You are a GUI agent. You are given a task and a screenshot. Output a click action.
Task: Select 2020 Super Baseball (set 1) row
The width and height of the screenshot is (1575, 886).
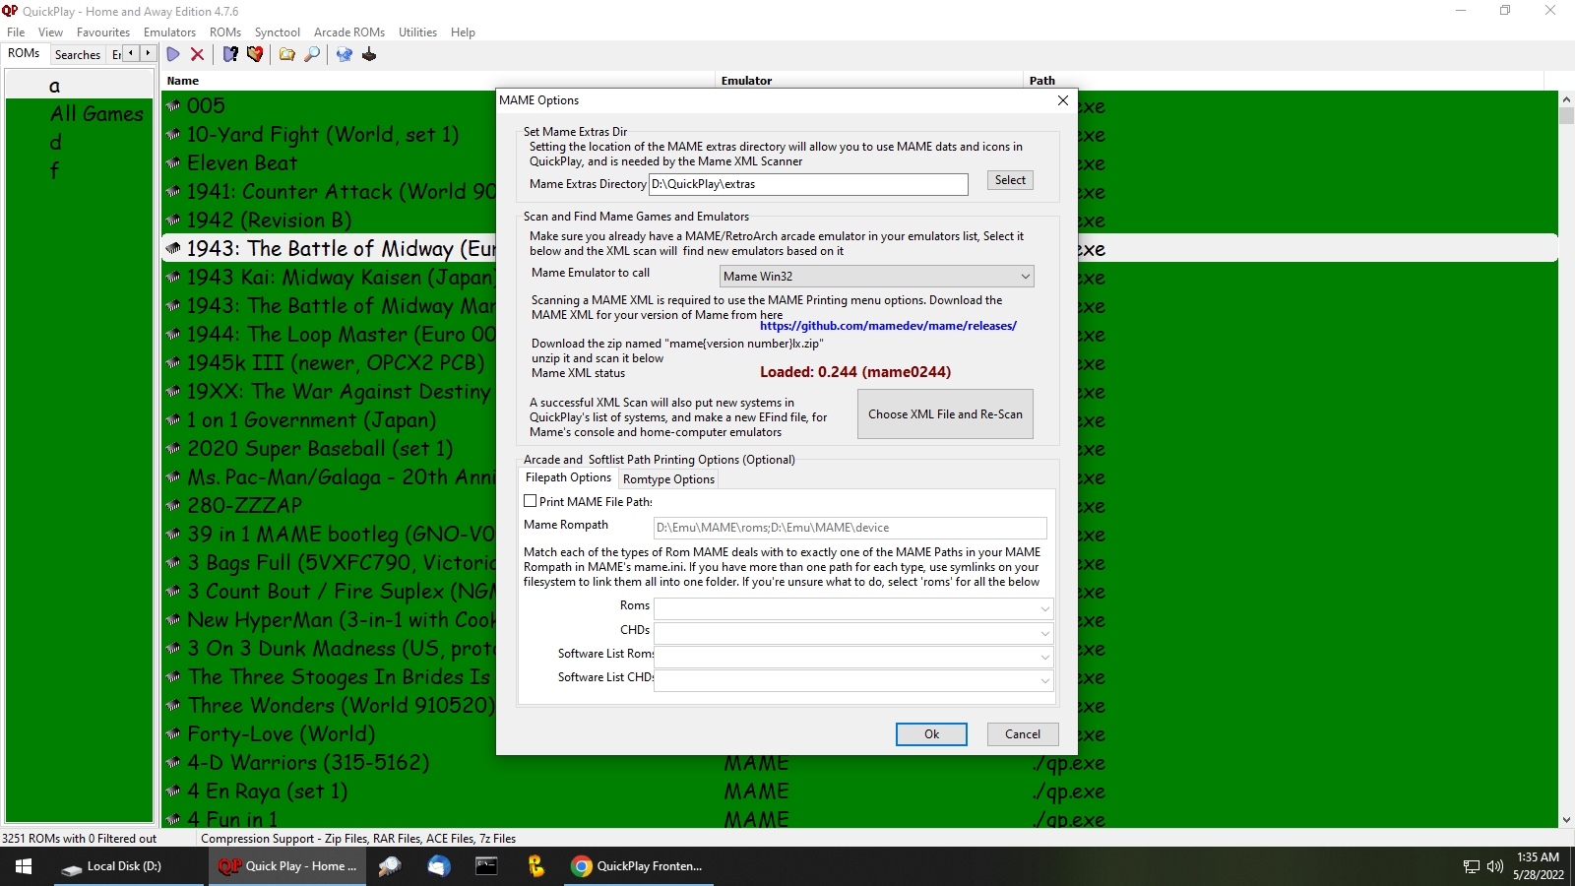pos(320,448)
